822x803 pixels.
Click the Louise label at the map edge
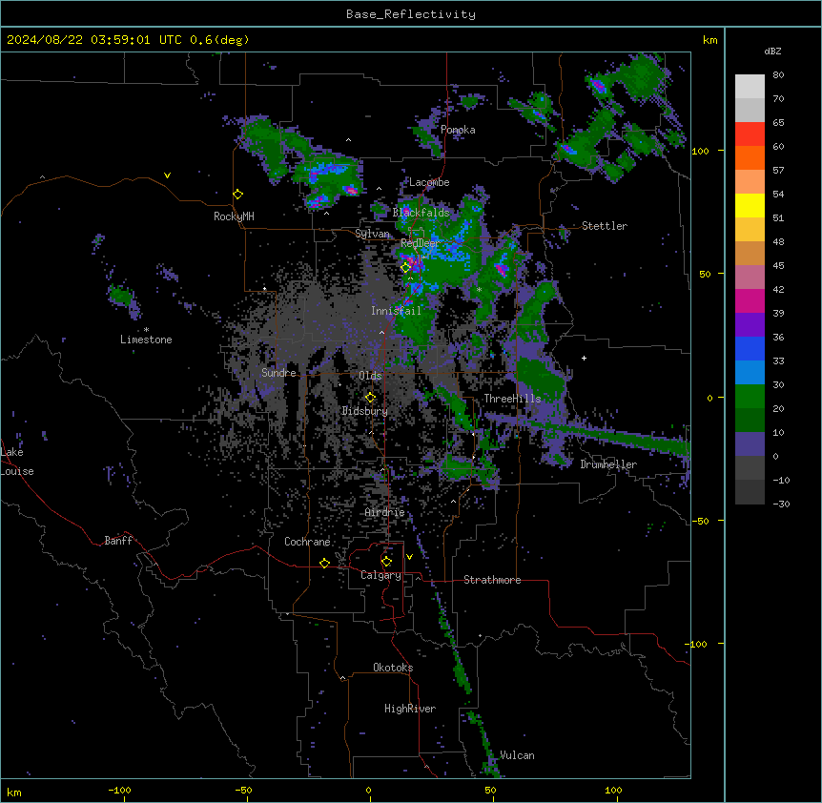point(17,471)
